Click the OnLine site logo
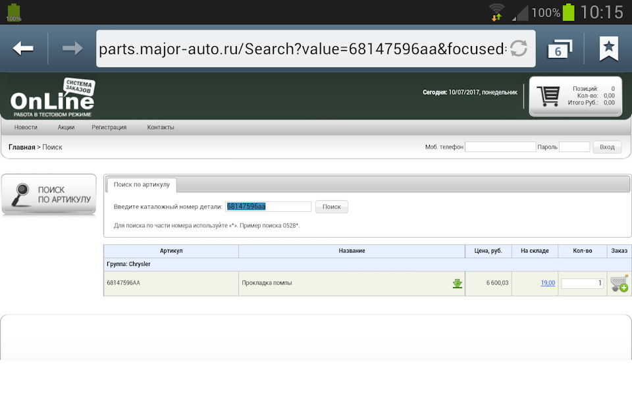The image size is (632, 395). click(x=53, y=96)
